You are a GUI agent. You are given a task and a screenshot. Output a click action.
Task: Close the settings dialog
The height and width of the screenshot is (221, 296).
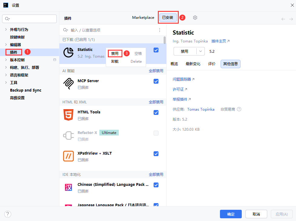click(292, 5)
